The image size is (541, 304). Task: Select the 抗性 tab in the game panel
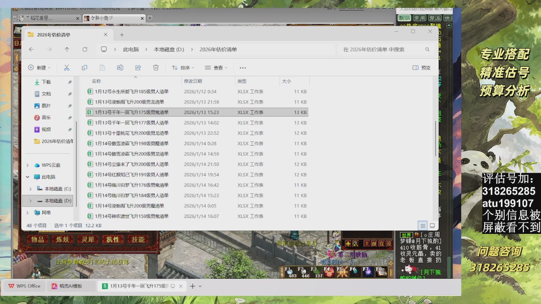click(x=113, y=239)
